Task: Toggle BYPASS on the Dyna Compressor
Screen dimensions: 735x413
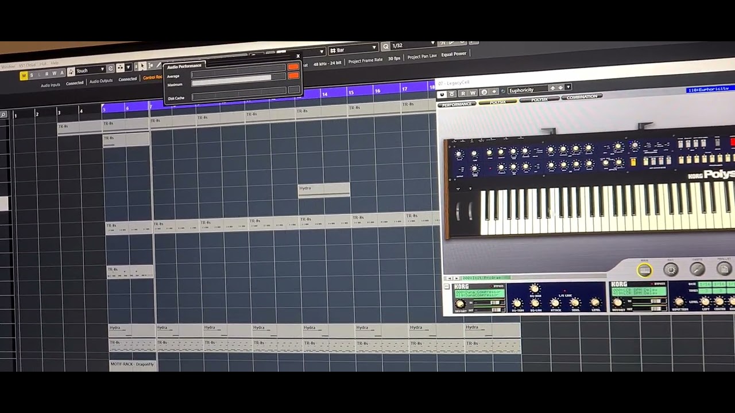Action: click(x=497, y=286)
